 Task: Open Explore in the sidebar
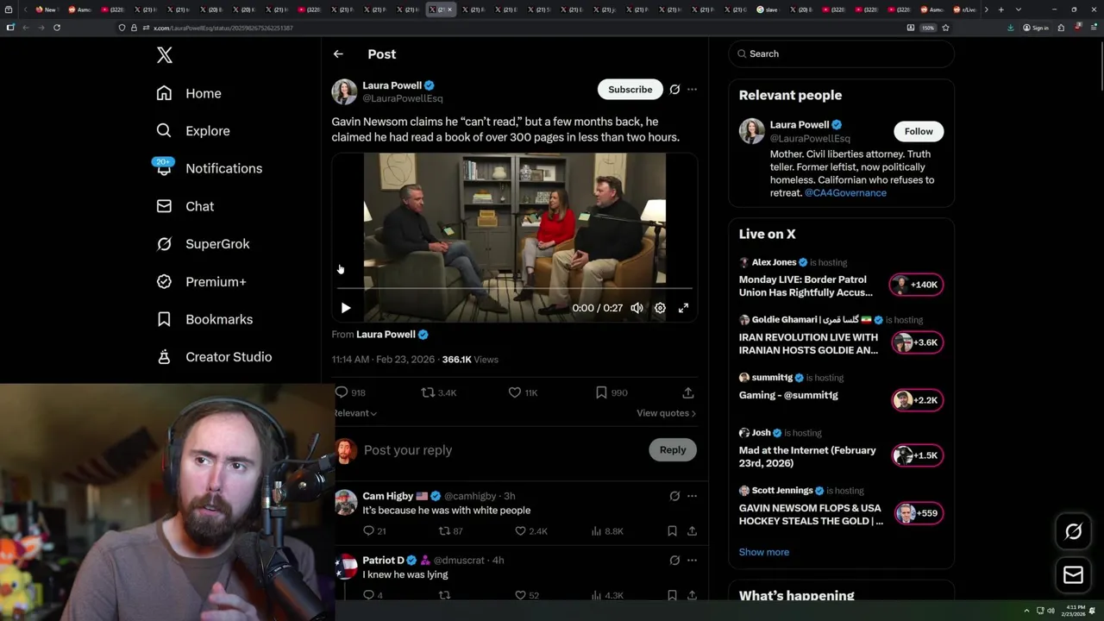193,131
